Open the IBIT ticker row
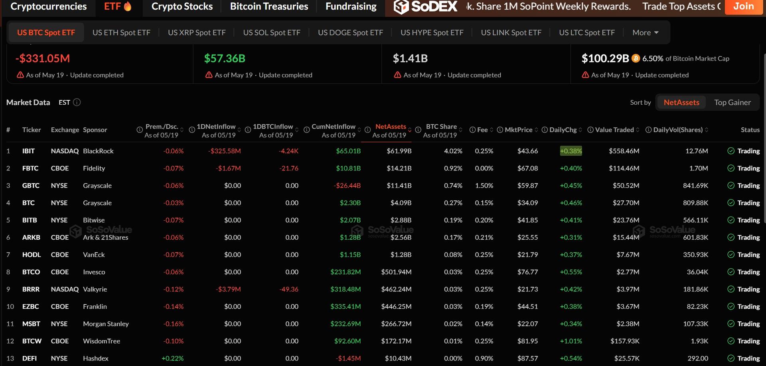Viewport: 766px width, 366px height. 383,151
